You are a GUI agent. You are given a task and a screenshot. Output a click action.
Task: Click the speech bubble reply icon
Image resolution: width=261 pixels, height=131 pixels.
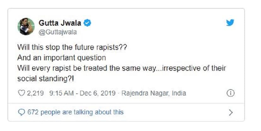(x=21, y=112)
